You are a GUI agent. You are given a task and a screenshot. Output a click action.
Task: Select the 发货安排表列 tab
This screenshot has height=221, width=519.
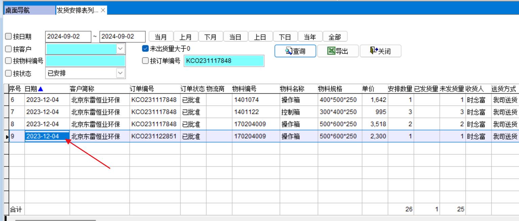coord(78,10)
